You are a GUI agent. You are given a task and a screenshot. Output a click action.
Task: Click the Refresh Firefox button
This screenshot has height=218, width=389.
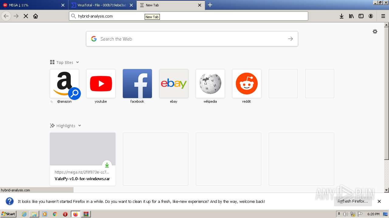tap(353, 201)
